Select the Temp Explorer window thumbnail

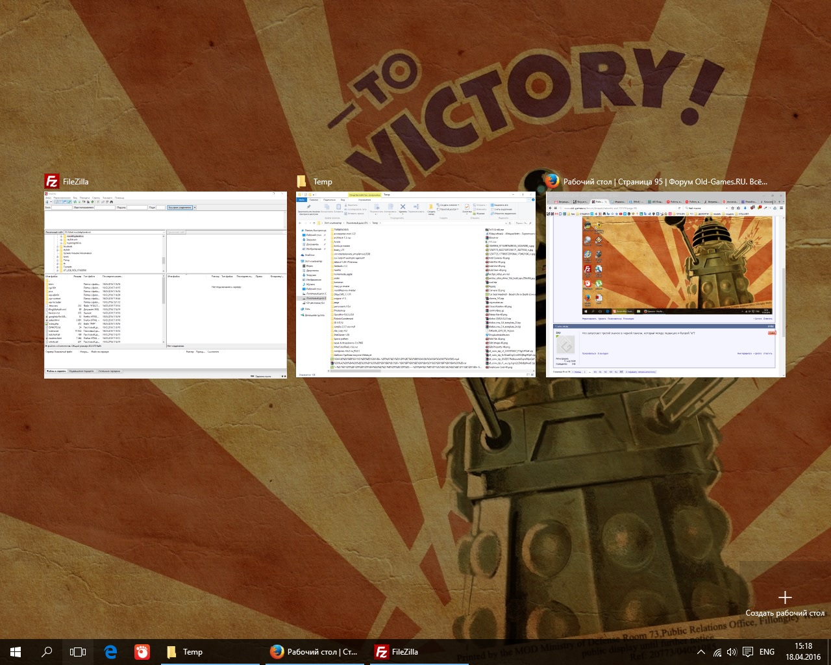tap(416, 284)
